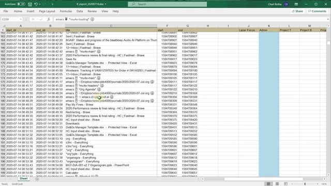
Task: Click the 'Redirecting - Brave' cell
Action: [x=111, y=112]
